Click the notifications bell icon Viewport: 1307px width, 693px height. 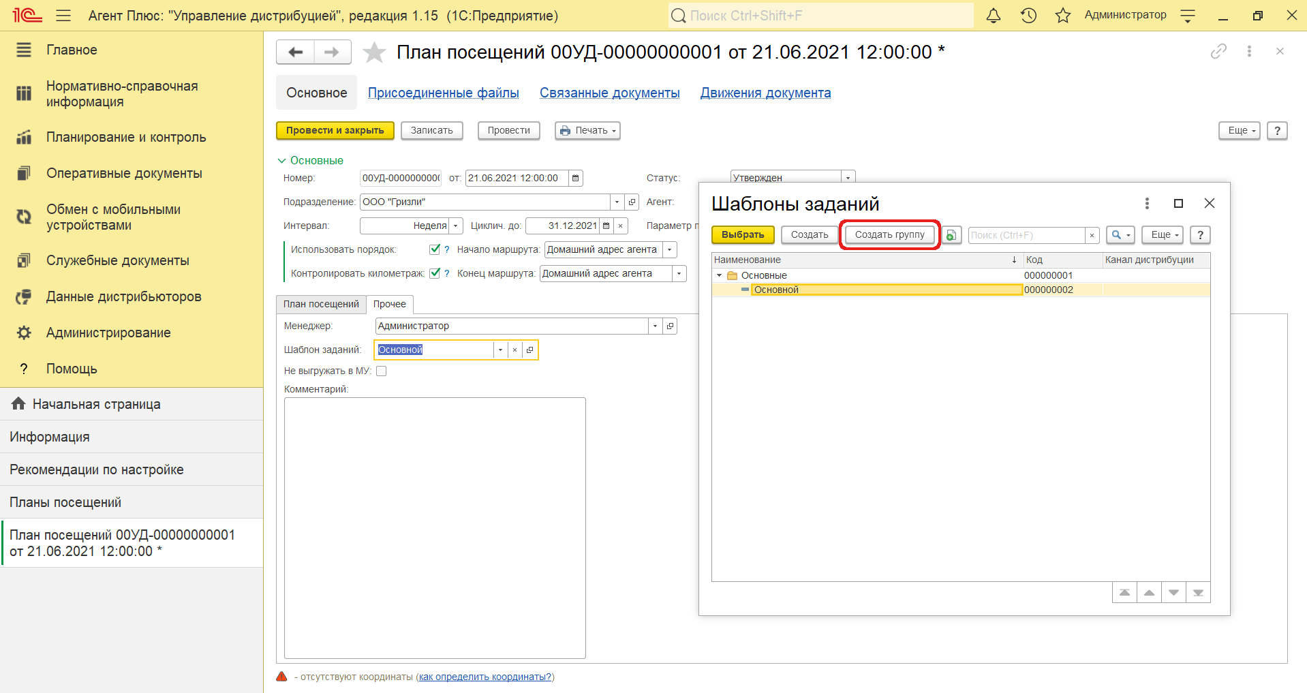click(994, 16)
